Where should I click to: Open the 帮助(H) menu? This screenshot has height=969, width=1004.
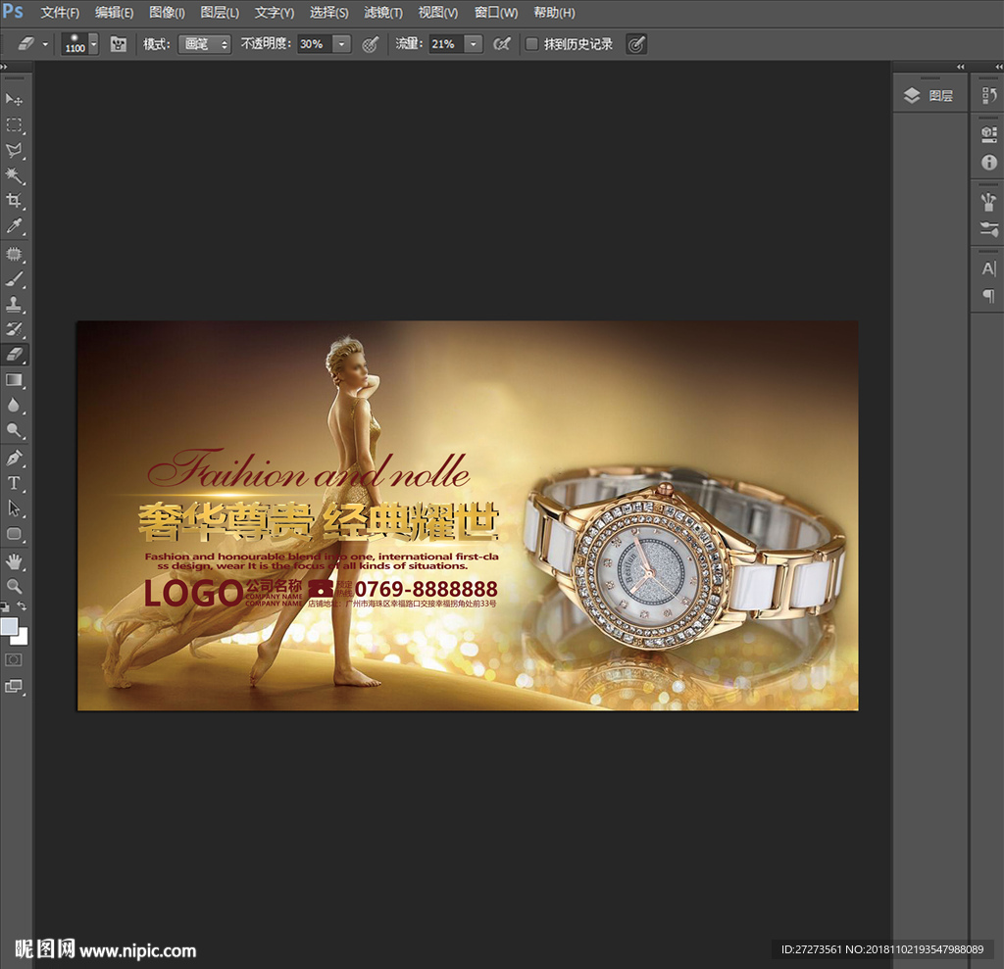coord(554,13)
